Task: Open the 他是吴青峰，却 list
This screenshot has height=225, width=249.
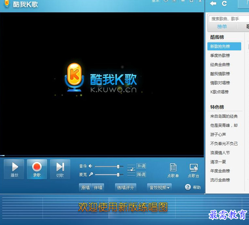Action: click(224, 126)
